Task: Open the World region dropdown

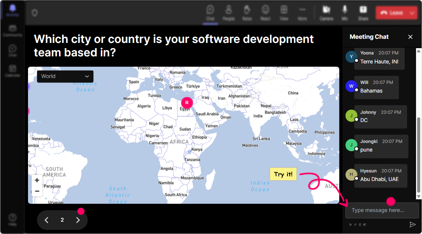Action: (x=65, y=77)
